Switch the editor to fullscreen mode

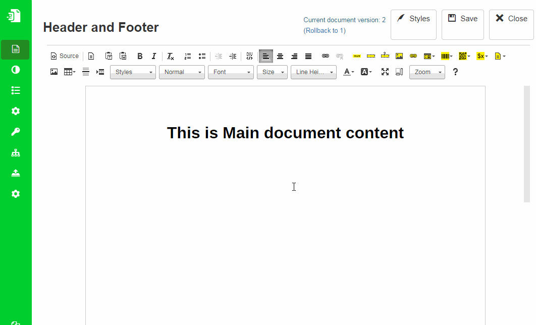point(385,72)
